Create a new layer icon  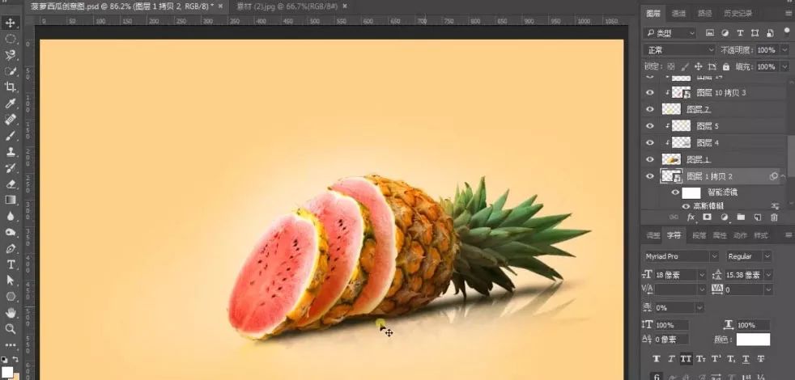[x=758, y=217]
